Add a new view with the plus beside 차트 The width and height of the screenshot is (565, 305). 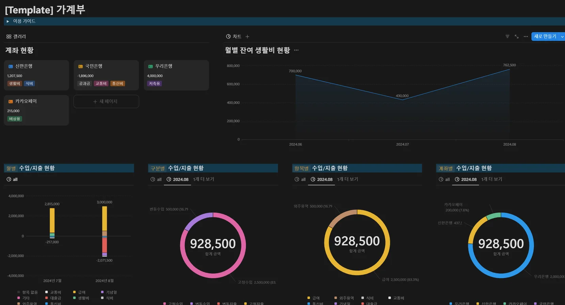(247, 37)
